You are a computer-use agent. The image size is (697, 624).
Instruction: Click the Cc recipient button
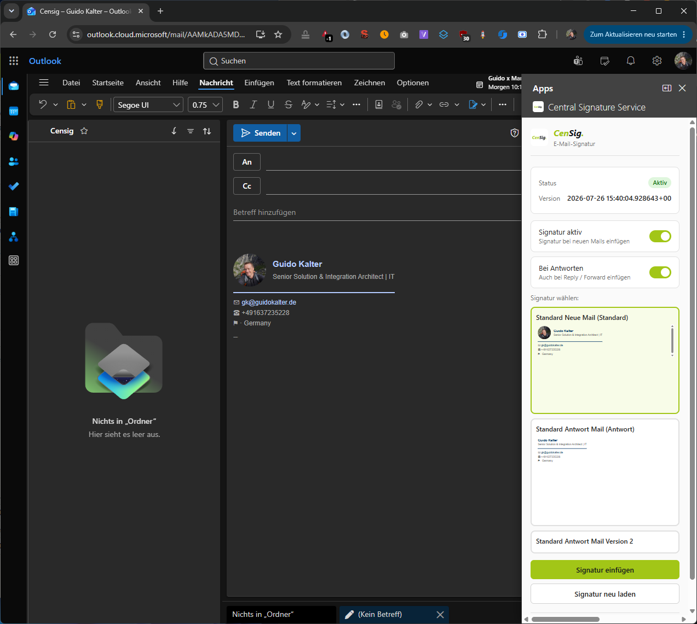click(x=247, y=186)
